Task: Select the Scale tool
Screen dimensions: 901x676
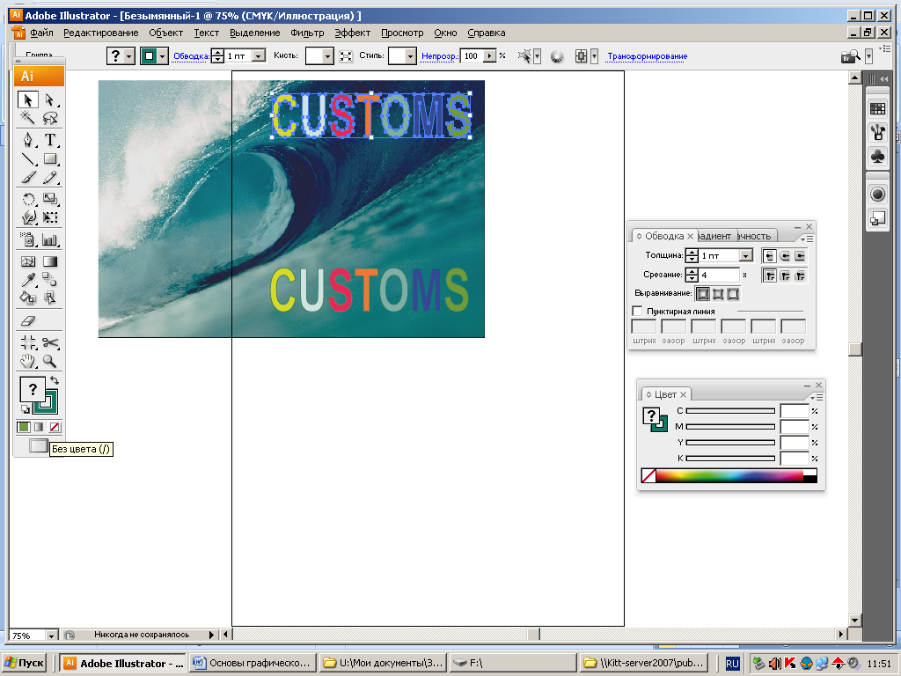Action: coord(50,199)
